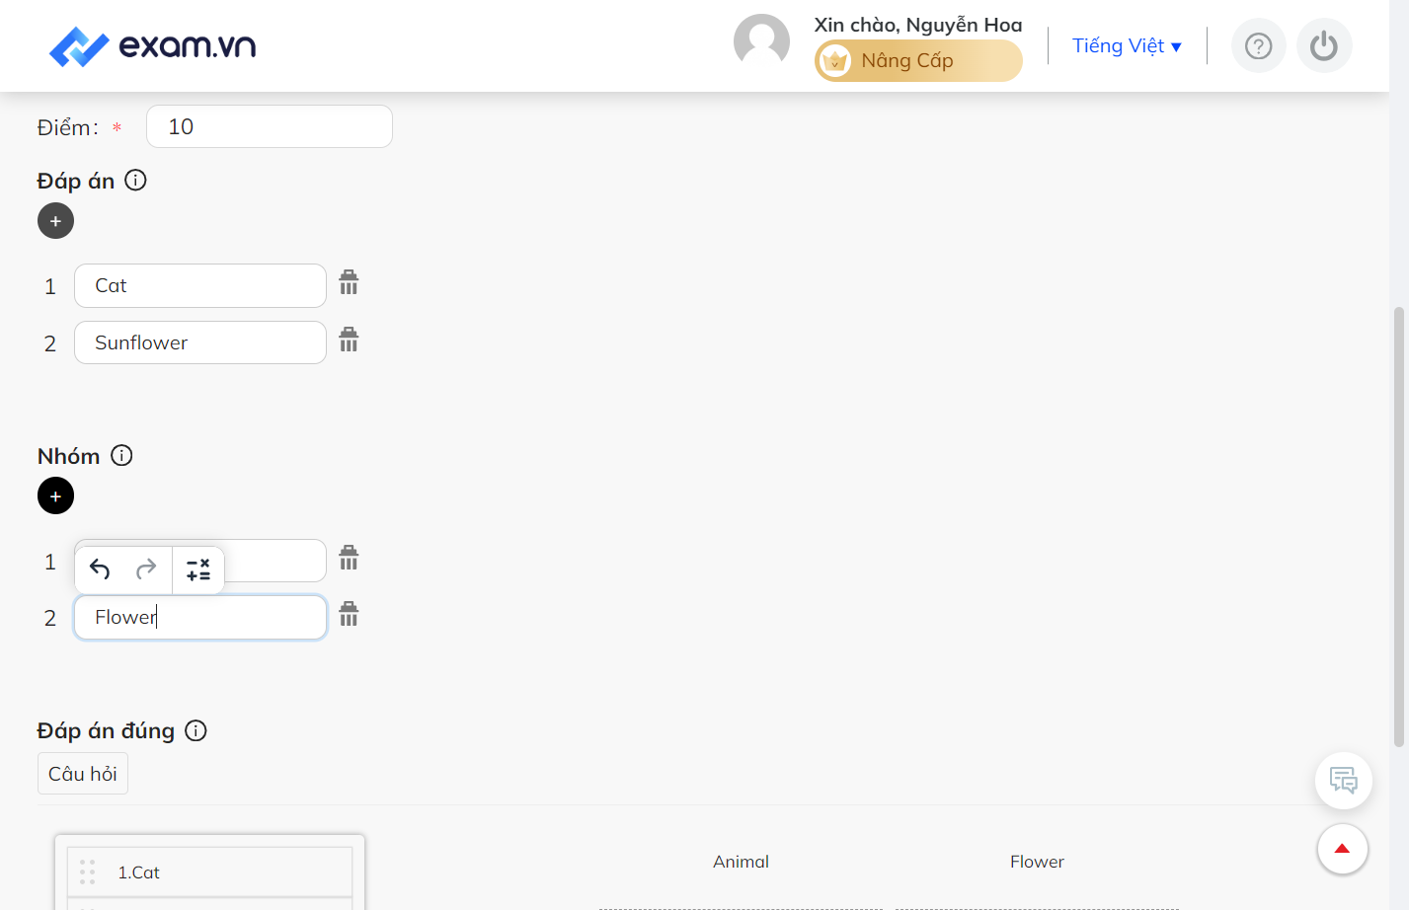This screenshot has height=910, width=1409.
Task: Click the Flower column header
Action: pyautogui.click(x=1037, y=862)
